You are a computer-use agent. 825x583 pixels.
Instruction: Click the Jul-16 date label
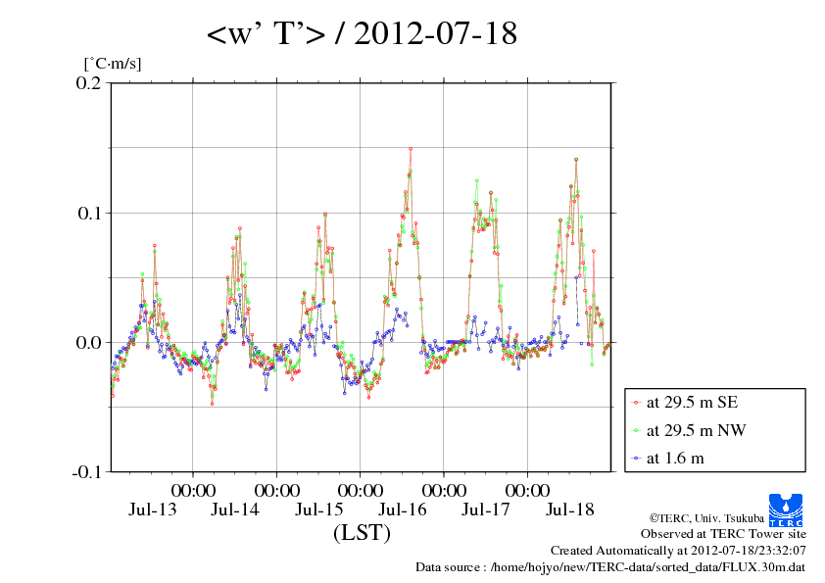pos(403,510)
